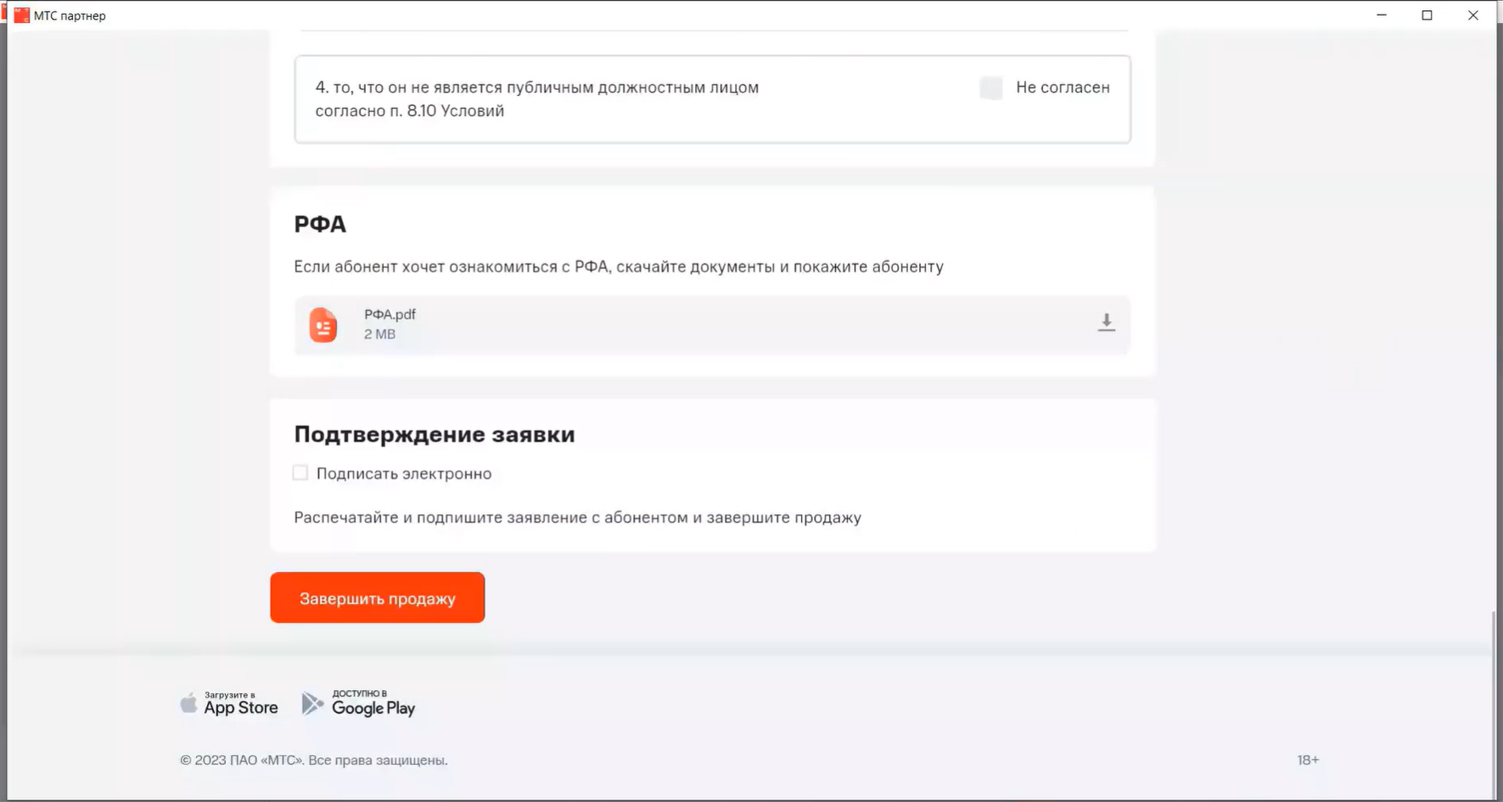Screen dimensions: 1503x802
Task: Click the 18+ age label
Action: (1308, 760)
